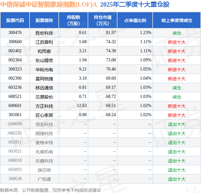Click net value ratio 1.09%
Viewport: 201px width, 193px height.
click(x=146, y=60)
